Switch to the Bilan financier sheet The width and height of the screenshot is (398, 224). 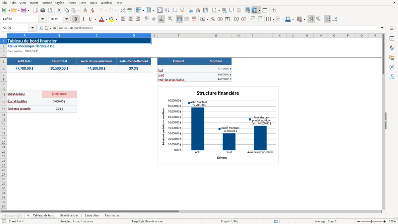(x=69, y=215)
